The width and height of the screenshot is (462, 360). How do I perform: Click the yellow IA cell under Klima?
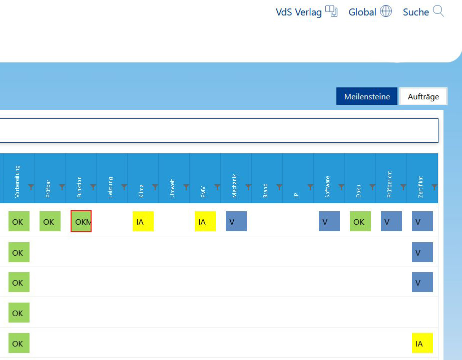click(143, 221)
